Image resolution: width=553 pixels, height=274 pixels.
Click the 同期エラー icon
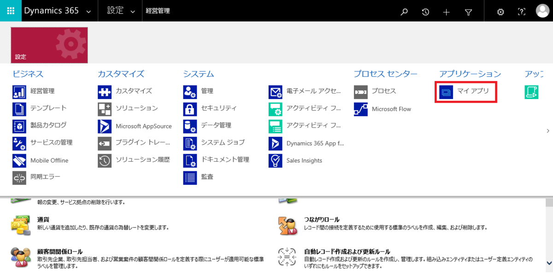coord(19,178)
